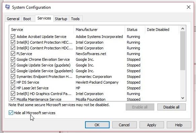Click the services list scrollbar thumb
The image size is (196, 133).
coord(183,51)
